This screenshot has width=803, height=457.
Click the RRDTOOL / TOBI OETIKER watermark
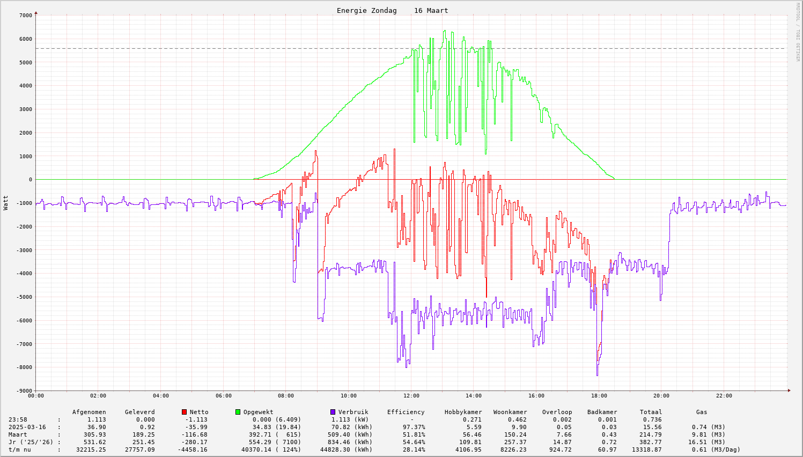pos(798,32)
